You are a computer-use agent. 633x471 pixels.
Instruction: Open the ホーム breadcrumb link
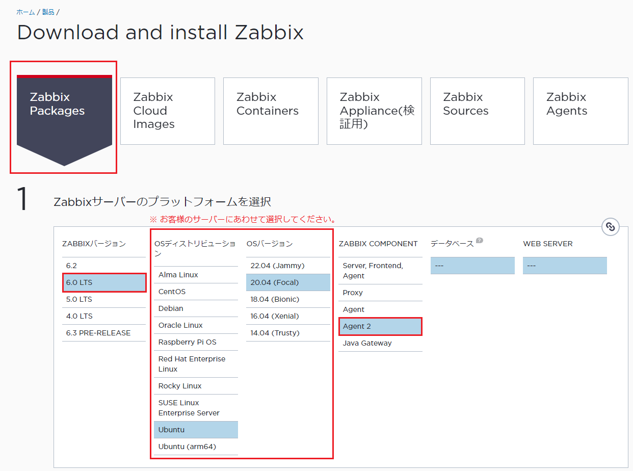25,12
